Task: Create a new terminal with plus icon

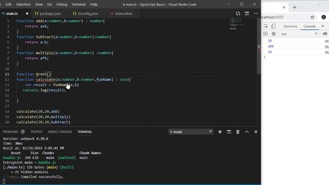Action: [x=220, y=132]
